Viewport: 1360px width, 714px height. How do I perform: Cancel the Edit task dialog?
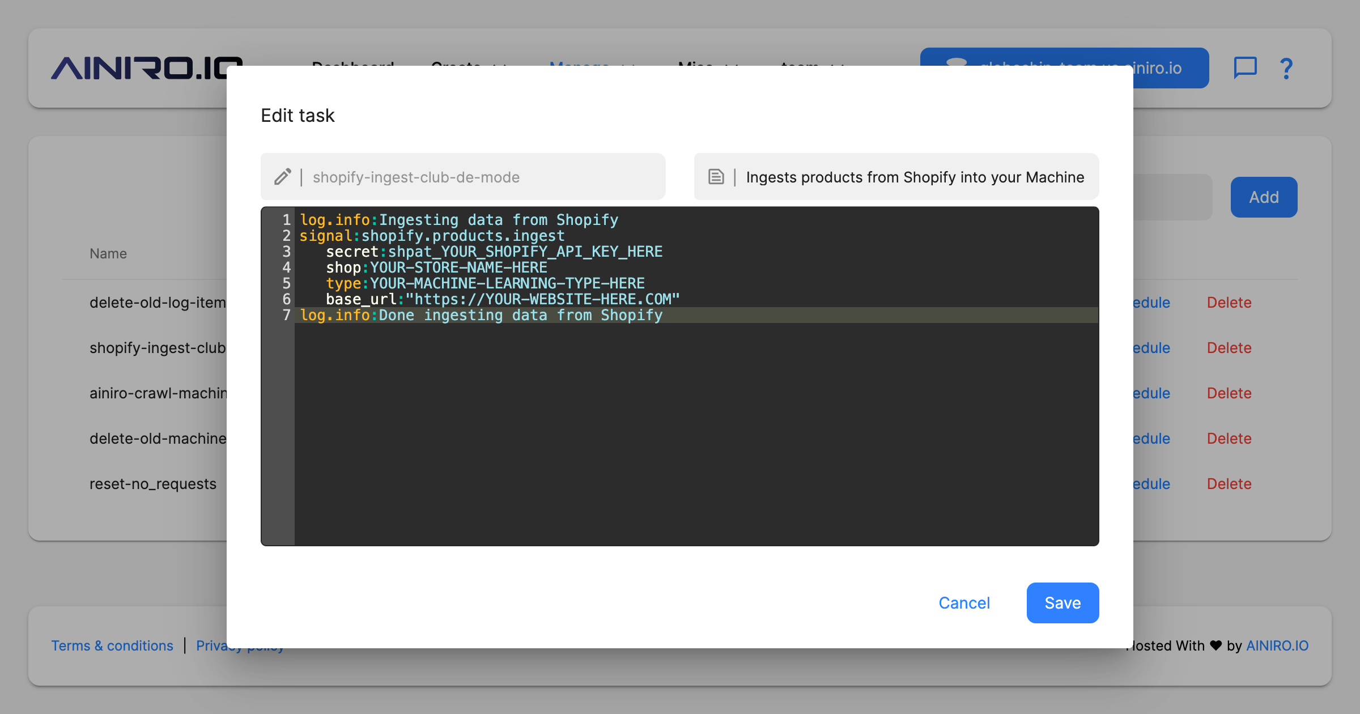tap(964, 603)
